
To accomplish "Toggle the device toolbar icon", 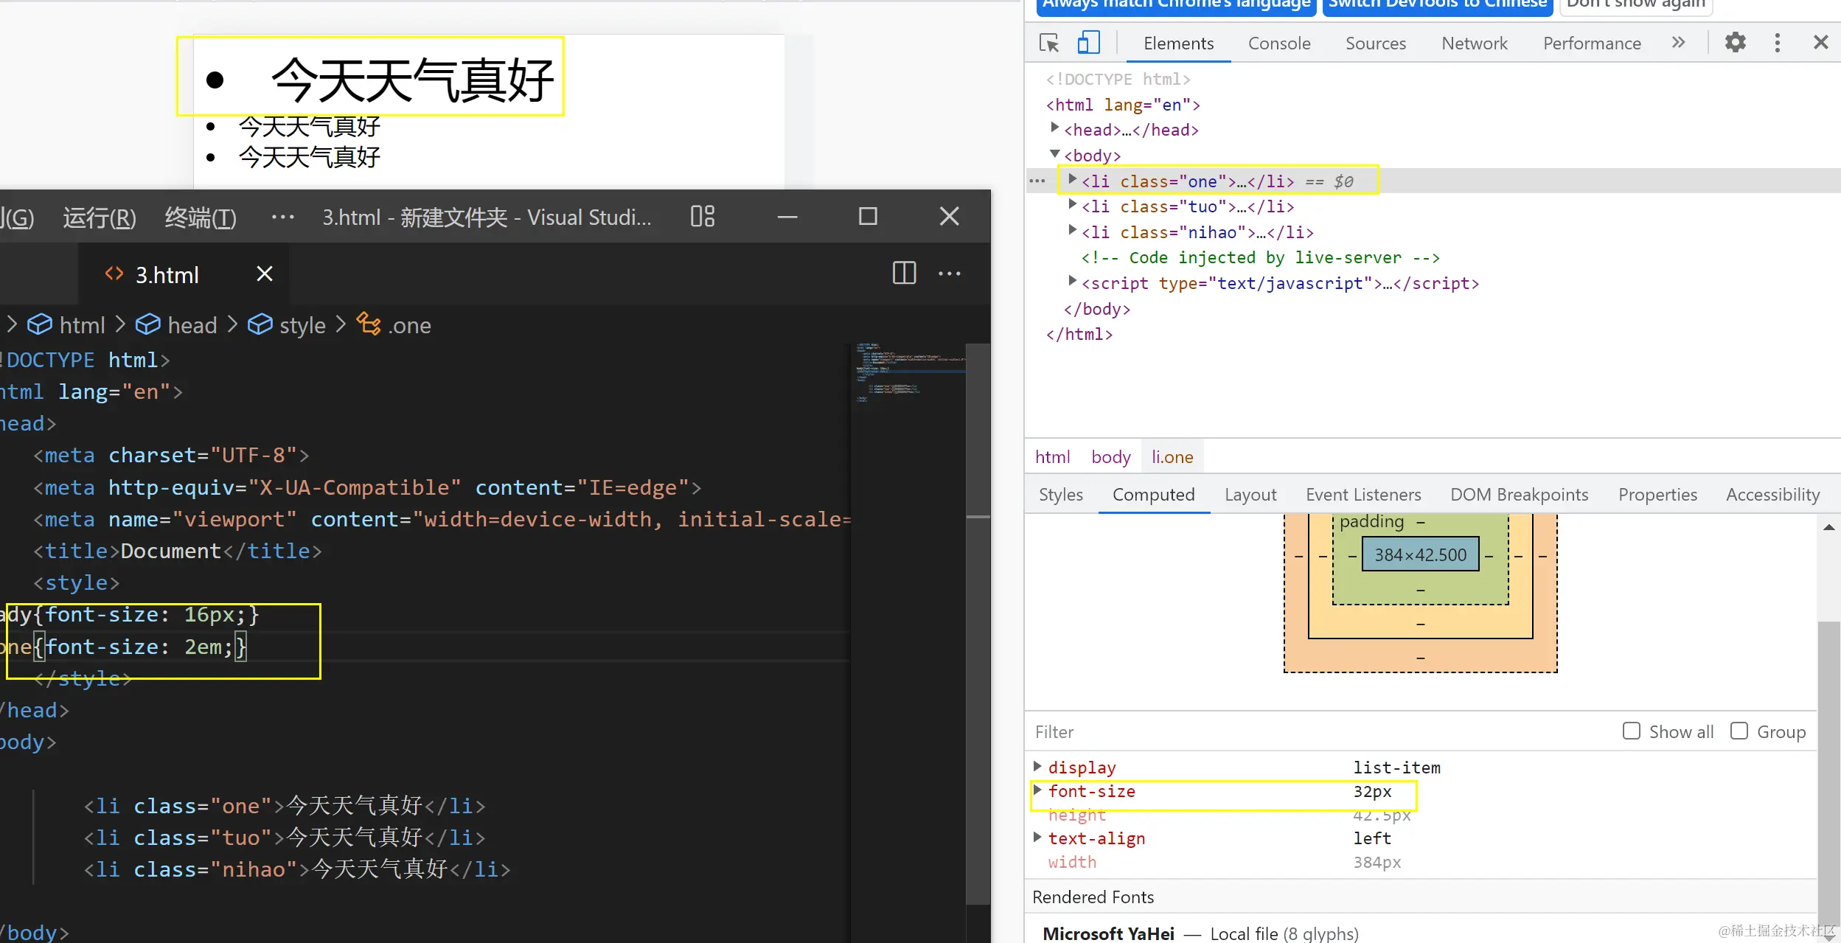I will pos(1088,43).
